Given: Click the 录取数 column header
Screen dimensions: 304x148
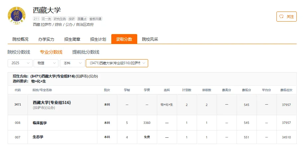Looking at the screenshot, I should point(207,90).
